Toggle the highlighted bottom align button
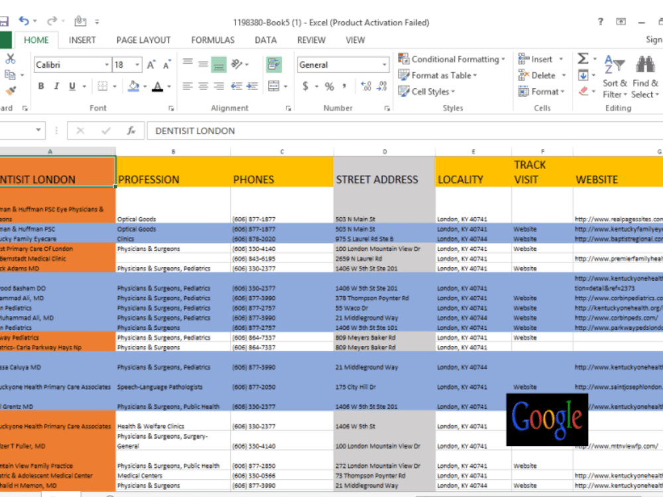The height and width of the screenshot is (497, 663). [219, 65]
